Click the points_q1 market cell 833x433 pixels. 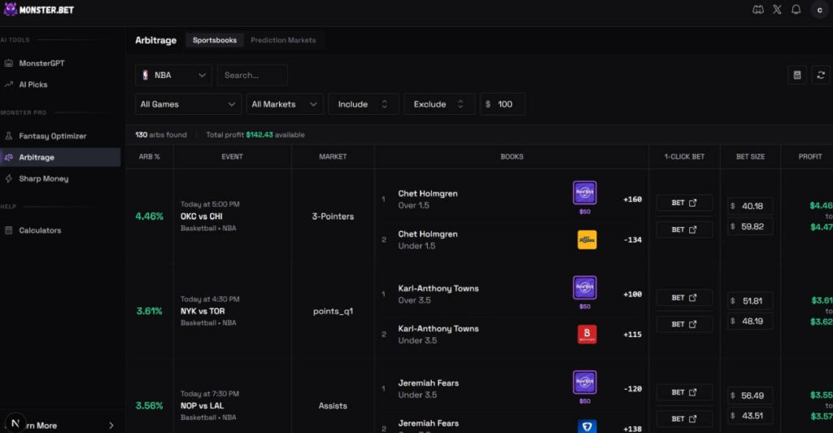(333, 312)
